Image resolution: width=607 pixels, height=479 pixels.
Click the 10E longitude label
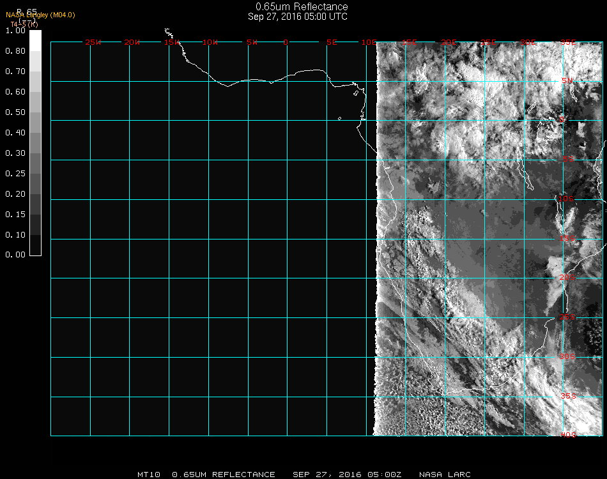369,42
